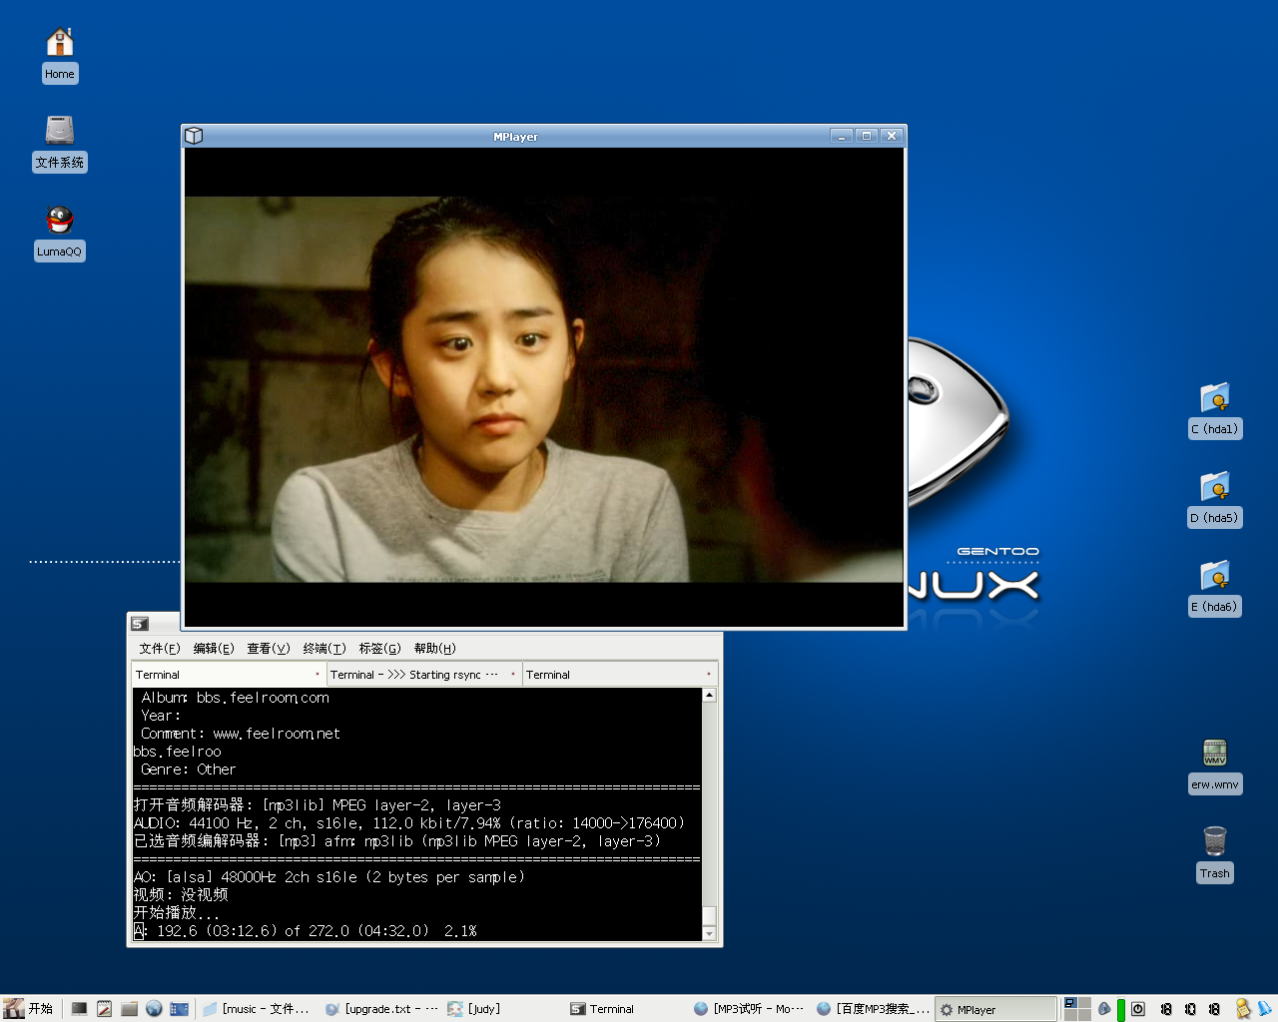Close the third Terminal tab
The height and width of the screenshot is (1022, 1278).
709,675
